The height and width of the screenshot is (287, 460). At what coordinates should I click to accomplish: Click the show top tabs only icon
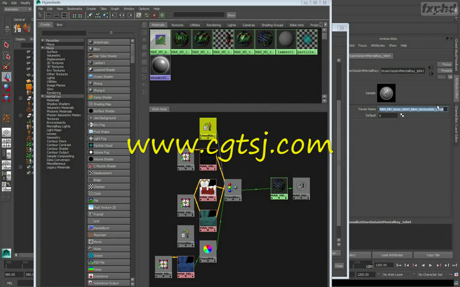click(x=49, y=15)
